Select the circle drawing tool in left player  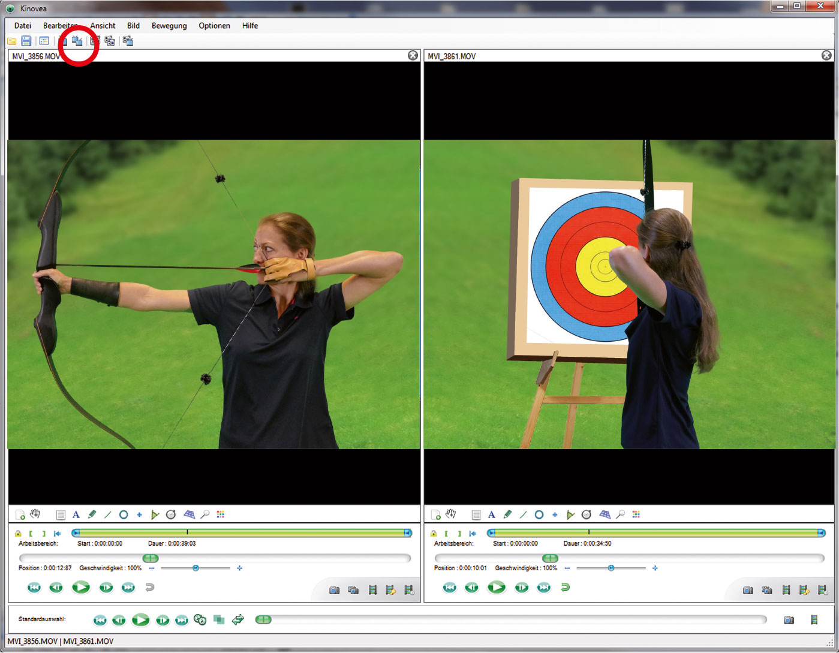pos(124,514)
